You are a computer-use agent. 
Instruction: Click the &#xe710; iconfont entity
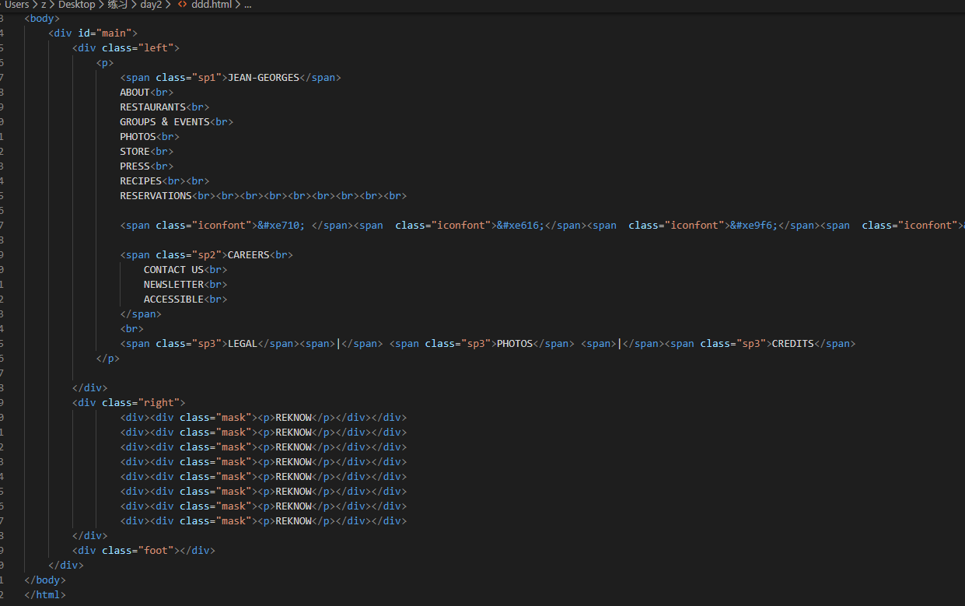click(x=281, y=226)
